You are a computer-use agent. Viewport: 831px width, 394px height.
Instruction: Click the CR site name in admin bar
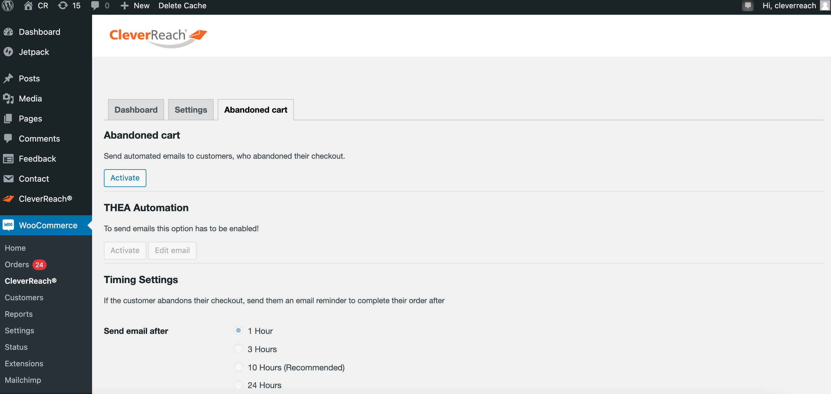click(x=42, y=6)
